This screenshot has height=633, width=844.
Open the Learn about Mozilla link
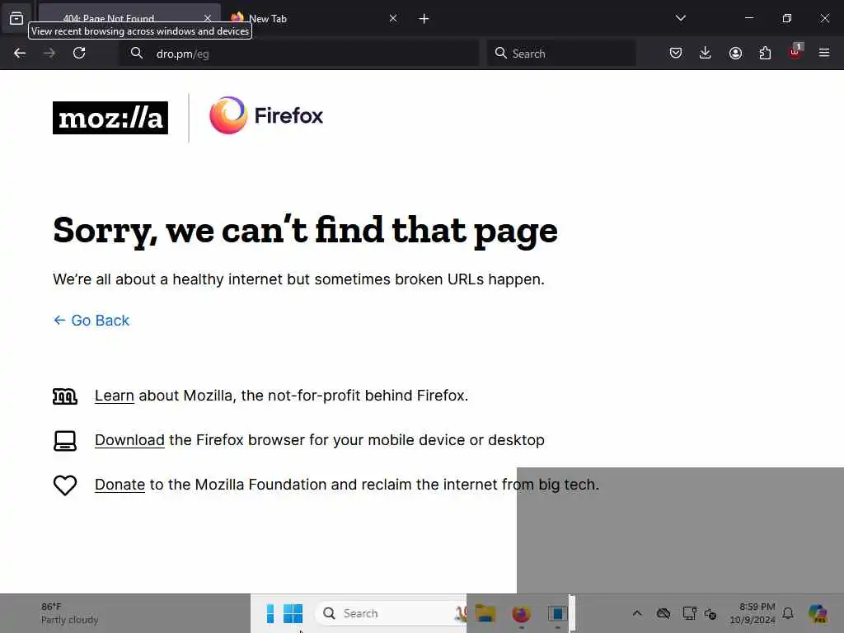click(114, 396)
